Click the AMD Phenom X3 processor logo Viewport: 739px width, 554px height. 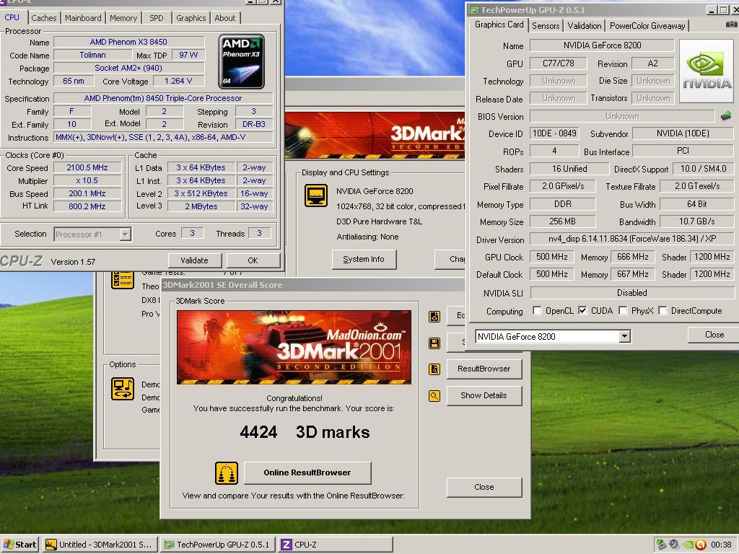click(x=241, y=62)
